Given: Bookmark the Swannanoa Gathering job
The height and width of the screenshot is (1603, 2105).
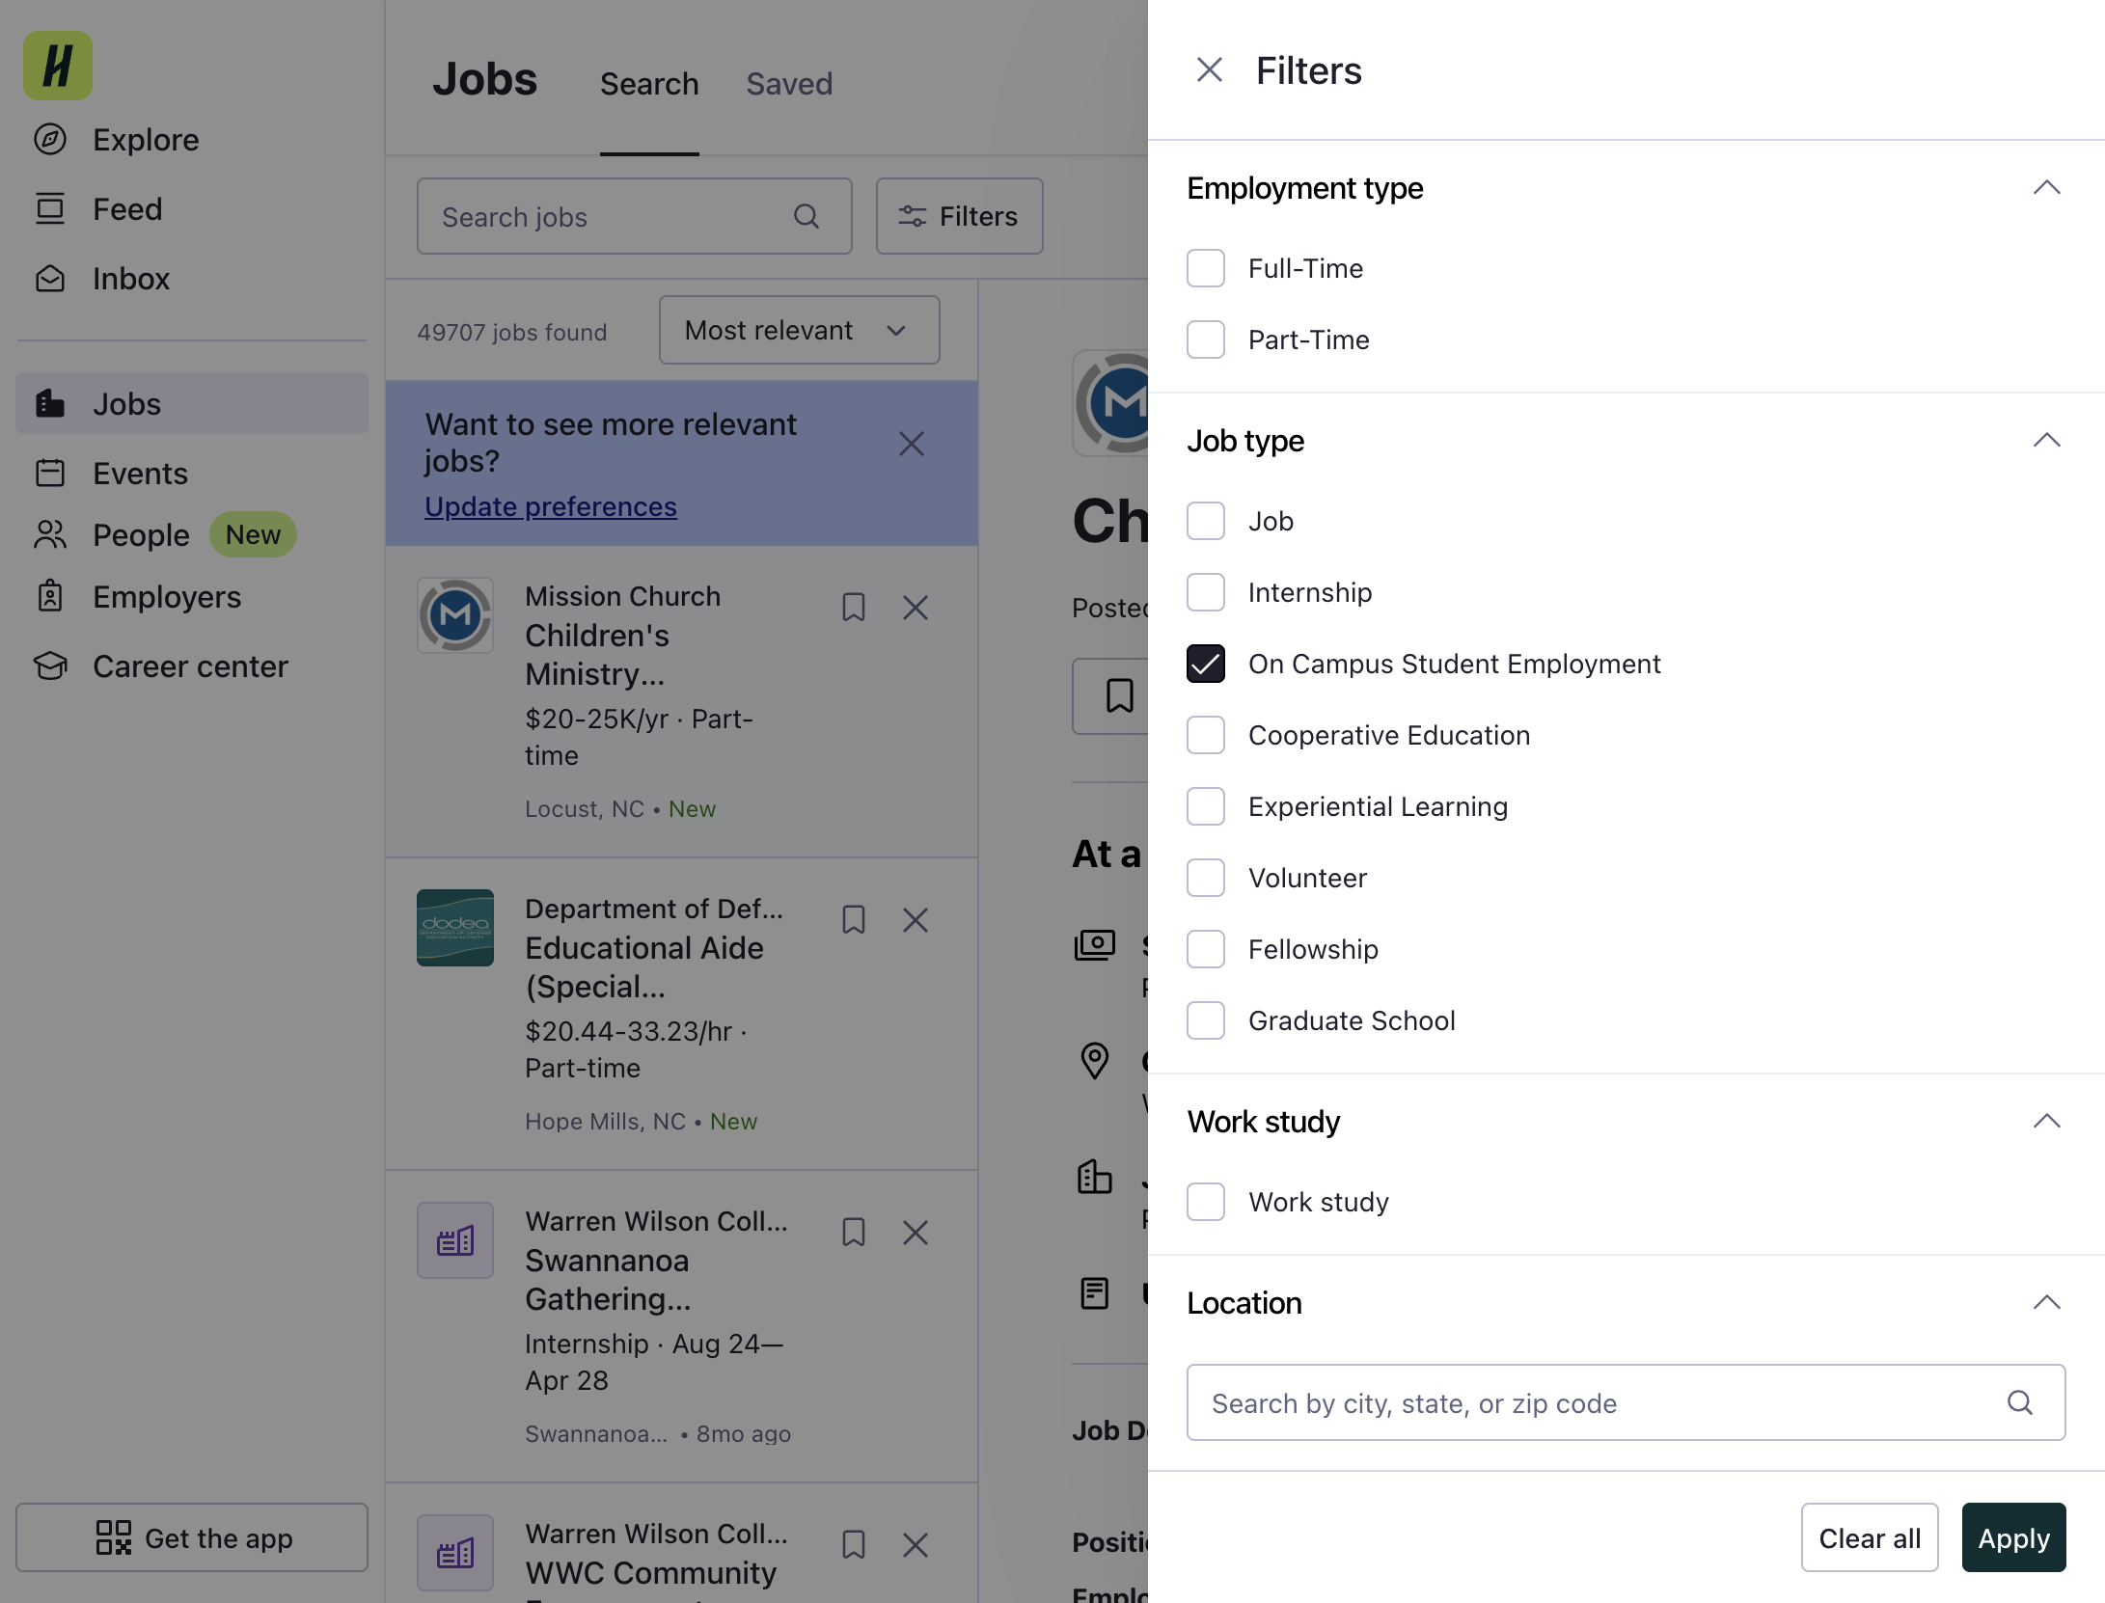Looking at the screenshot, I should [x=854, y=1233].
